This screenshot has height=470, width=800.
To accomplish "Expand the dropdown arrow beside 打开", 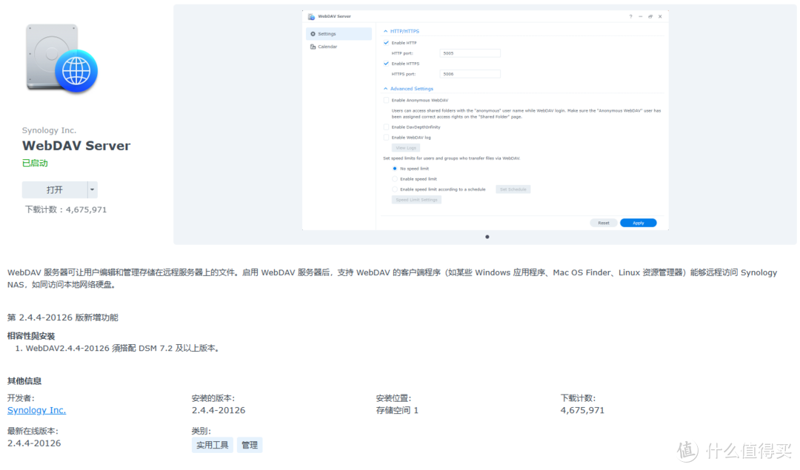I will tap(93, 189).
